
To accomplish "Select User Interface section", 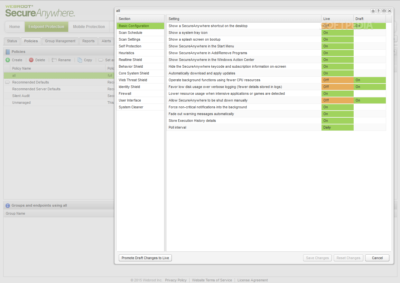I will (x=140, y=100).
